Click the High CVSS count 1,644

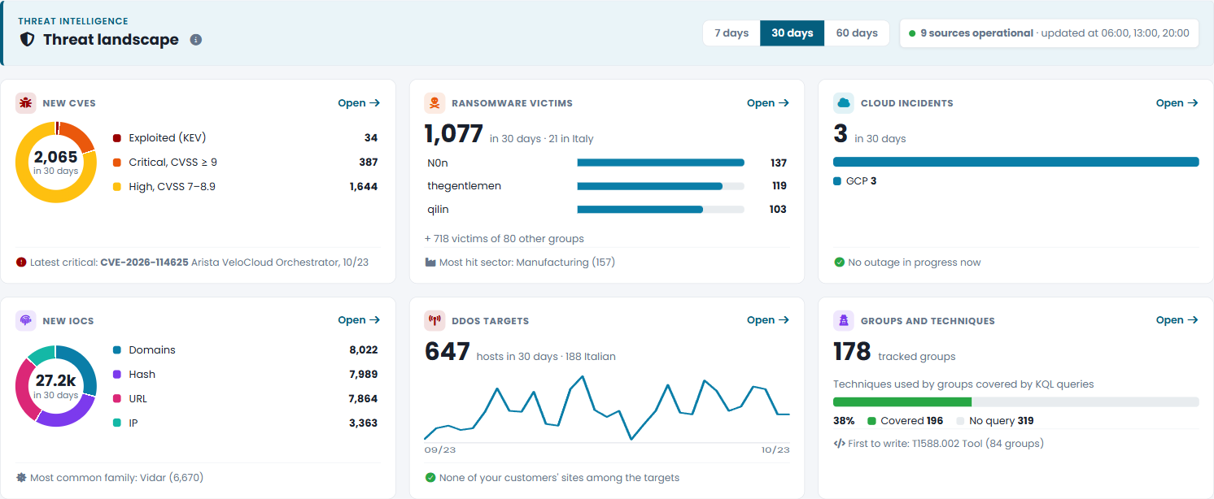tap(364, 187)
